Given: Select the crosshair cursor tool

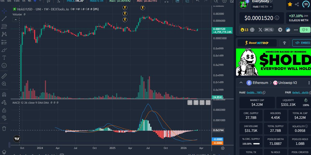Looking at the screenshot, I should pos(4,11).
